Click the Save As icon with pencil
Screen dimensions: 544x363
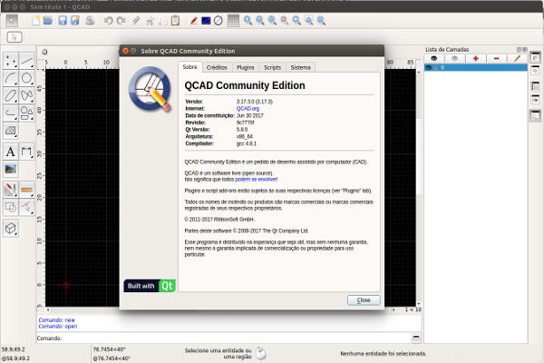pyautogui.click(x=75, y=21)
